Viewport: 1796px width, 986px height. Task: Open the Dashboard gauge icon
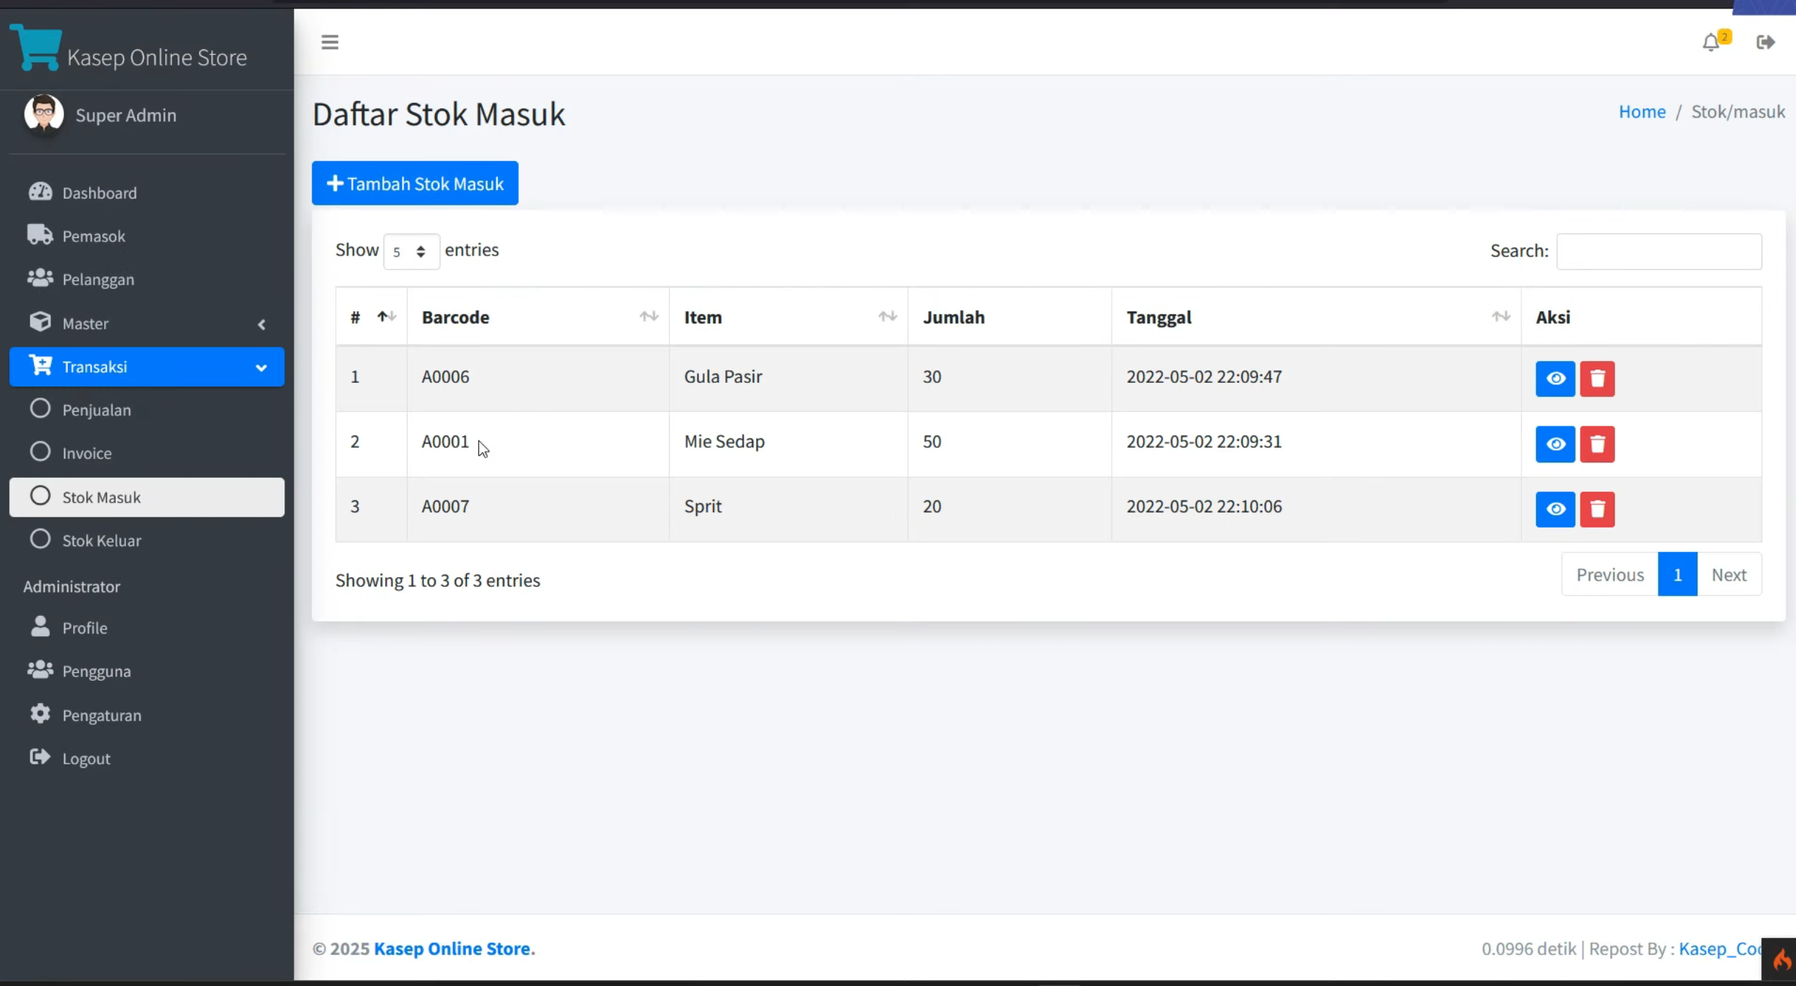[40, 191]
